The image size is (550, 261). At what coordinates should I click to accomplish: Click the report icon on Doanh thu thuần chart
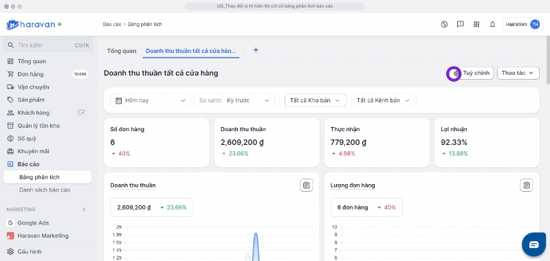(x=306, y=185)
